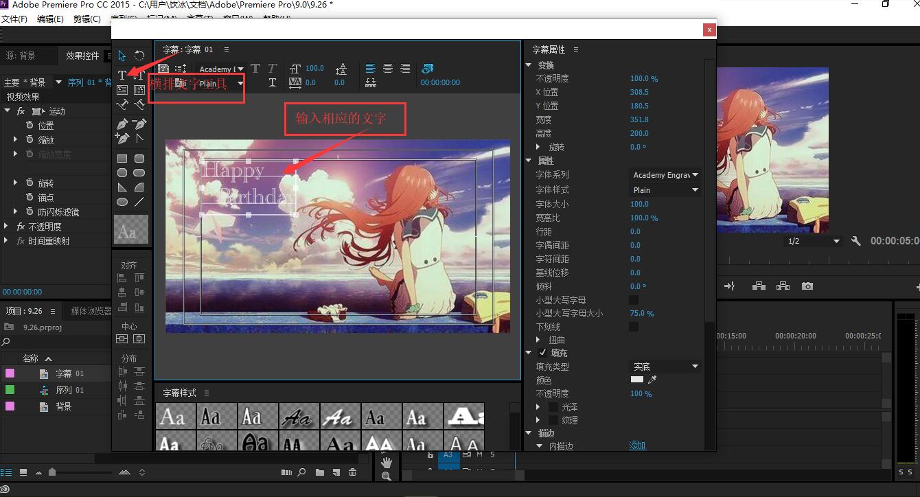Select the Rotation tool in Titler

tap(139, 56)
